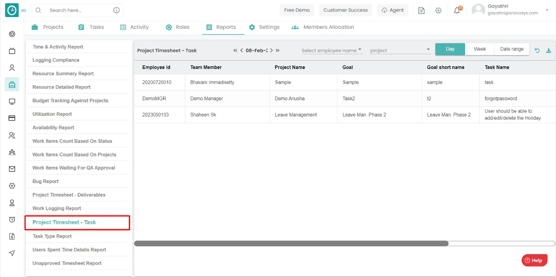Go to previous day arrow

242,50
